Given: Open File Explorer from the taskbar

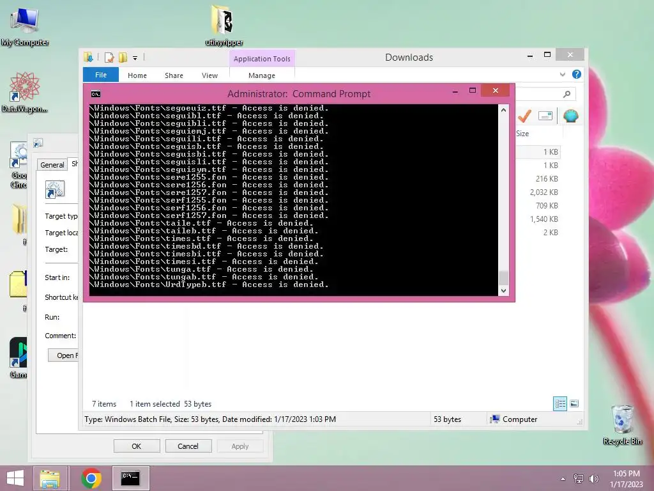Looking at the screenshot, I should [50, 478].
